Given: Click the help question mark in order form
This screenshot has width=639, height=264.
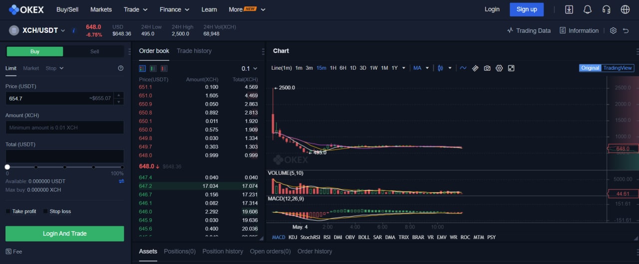Looking at the screenshot, I should pos(120,68).
